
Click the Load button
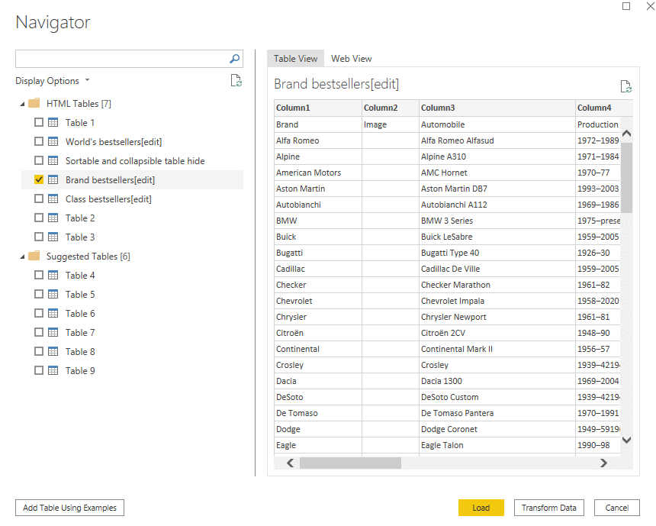click(x=481, y=508)
